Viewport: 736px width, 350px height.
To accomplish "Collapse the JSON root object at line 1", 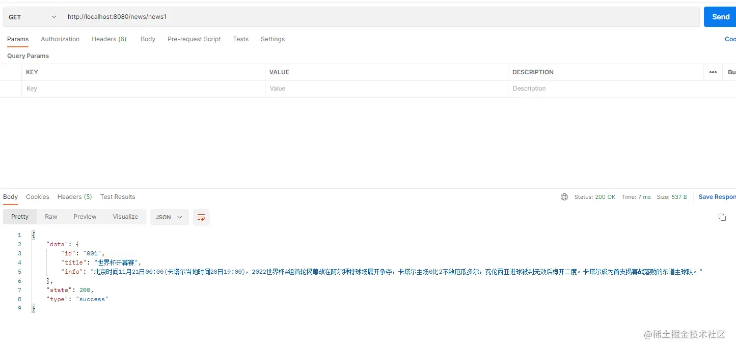I will tap(33, 235).
